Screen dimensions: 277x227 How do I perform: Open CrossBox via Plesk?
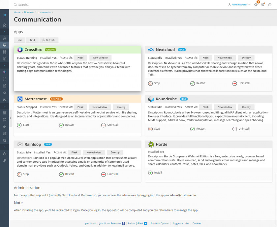80,58
